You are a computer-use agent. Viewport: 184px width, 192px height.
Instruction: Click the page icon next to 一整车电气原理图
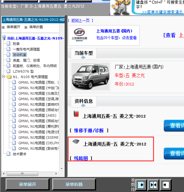9,49
